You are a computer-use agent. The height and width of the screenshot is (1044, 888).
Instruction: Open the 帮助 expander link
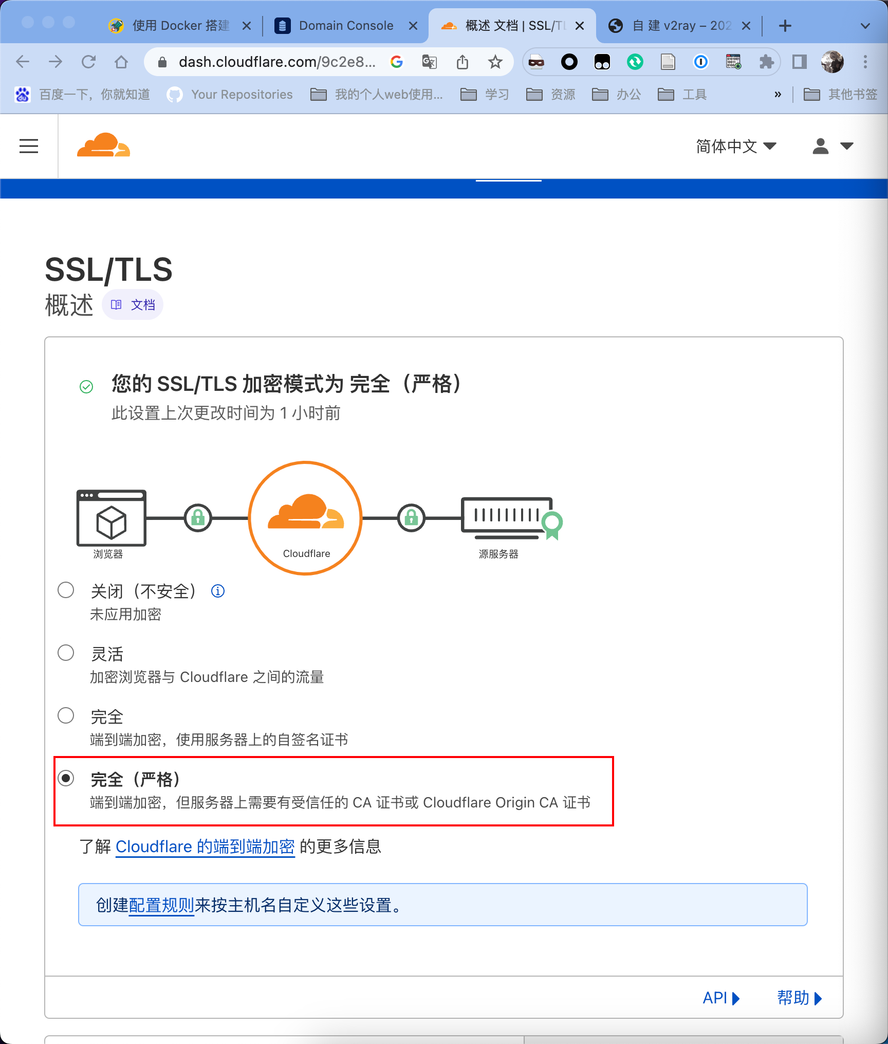[x=799, y=998]
